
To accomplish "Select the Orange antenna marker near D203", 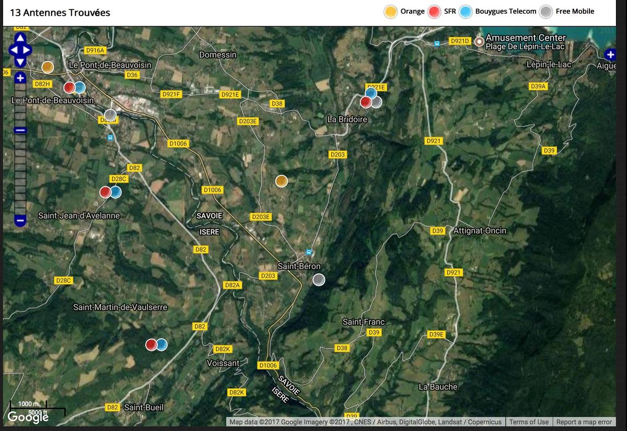I will 282,181.
